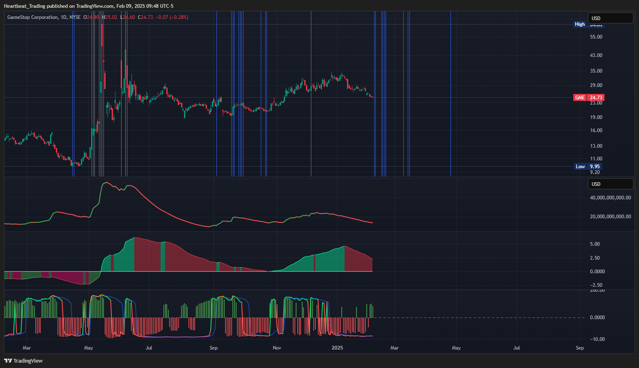Click the Jul label before 2025 on time axis
This screenshot has height=368, width=639.
click(x=149, y=348)
